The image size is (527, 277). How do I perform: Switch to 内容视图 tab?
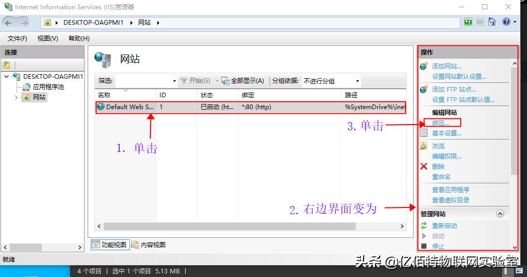(x=149, y=245)
